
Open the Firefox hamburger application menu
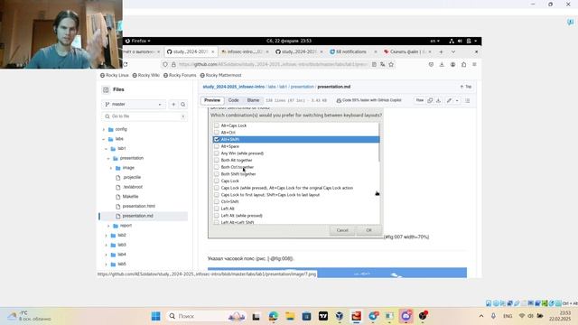(474, 64)
